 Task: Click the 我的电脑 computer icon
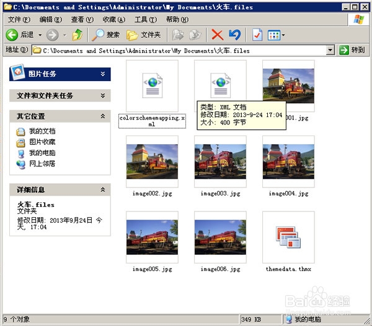click(x=21, y=153)
